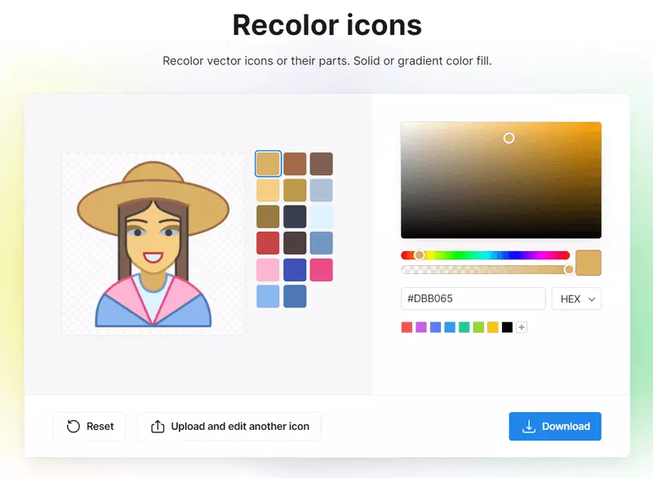Screen dimensions: 653x478
Task: Select the hot pink palette swatch
Action: coord(322,270)
